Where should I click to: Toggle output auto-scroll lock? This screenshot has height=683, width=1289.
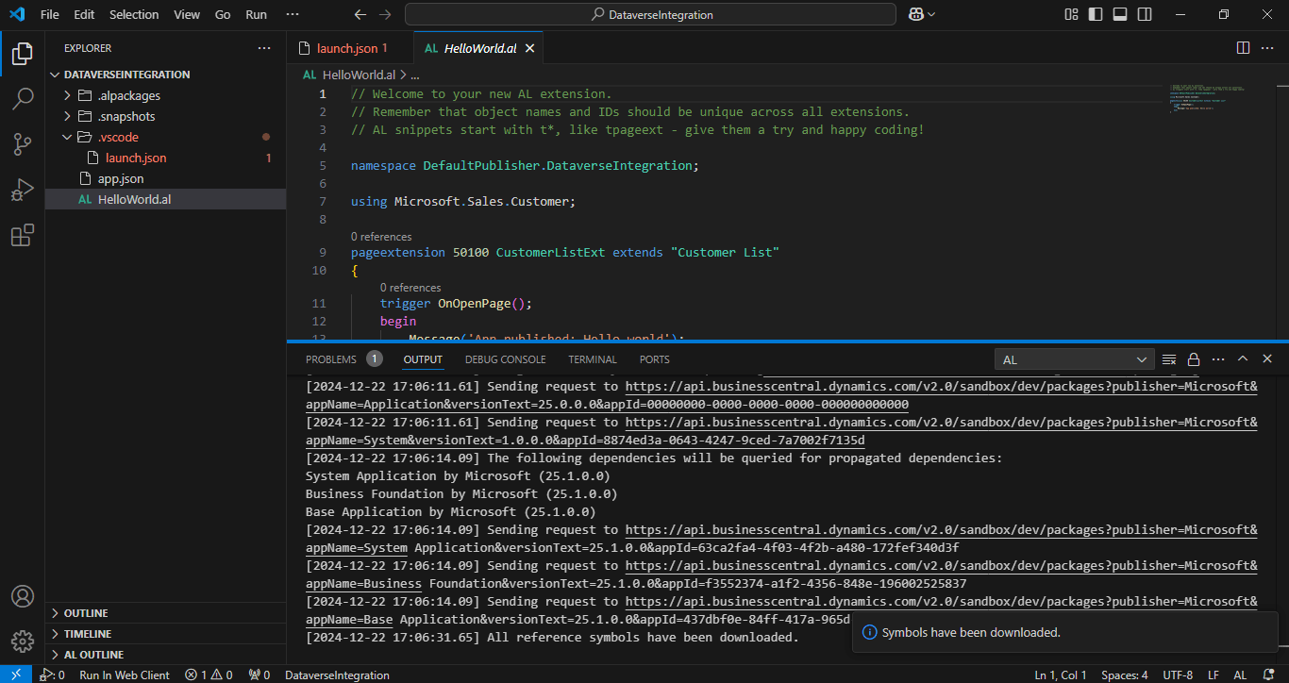click(x=1194, y=359)
